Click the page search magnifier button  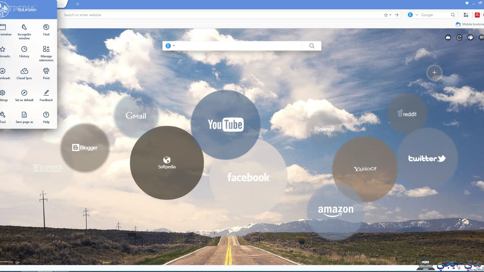click(312, 46)
